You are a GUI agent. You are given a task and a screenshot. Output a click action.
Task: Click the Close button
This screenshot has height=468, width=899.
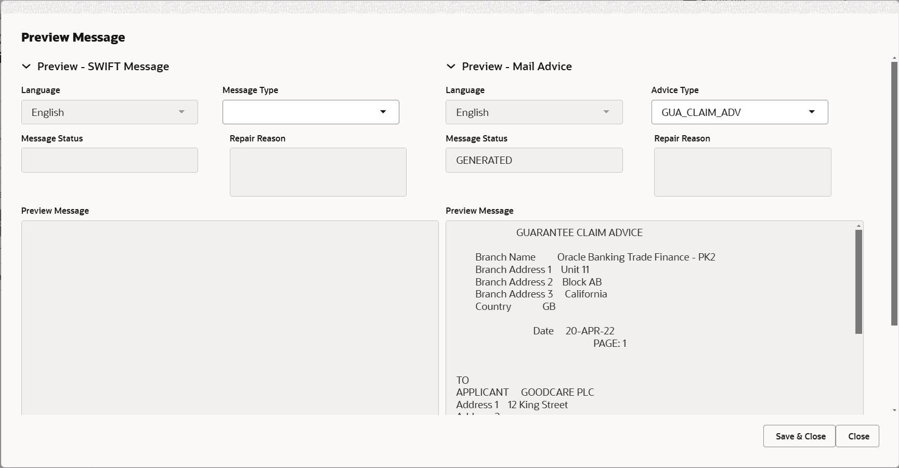857,436
